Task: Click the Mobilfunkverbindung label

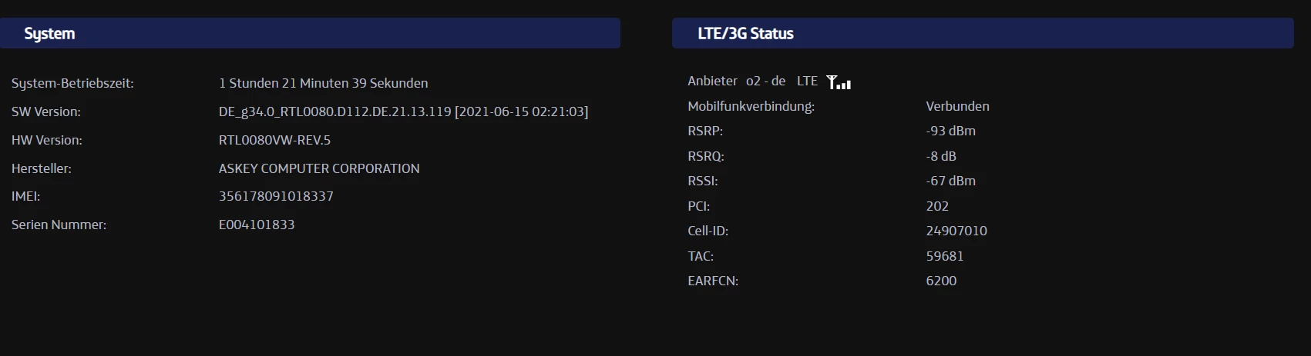Action: (x=751, y=106)
